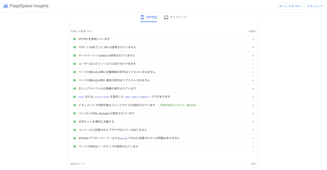Expand the 判読可能なフォントサイズ audit chevron
Viewport: 327px width, 170px height.
click(x=253, y=105)
